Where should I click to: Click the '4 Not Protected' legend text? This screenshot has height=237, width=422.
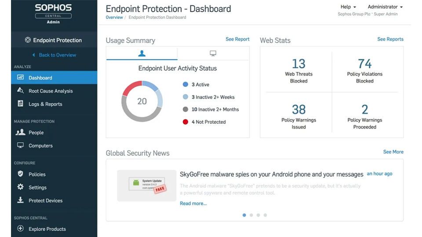pyautogui.click(x=208, y=122)
